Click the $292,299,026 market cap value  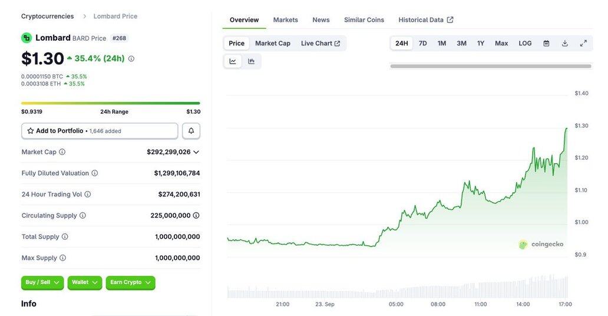tap(168, 152)
